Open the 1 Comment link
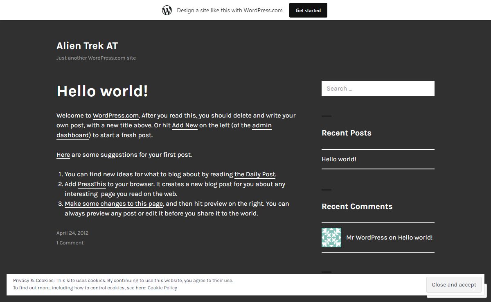 tap(70, 243)
